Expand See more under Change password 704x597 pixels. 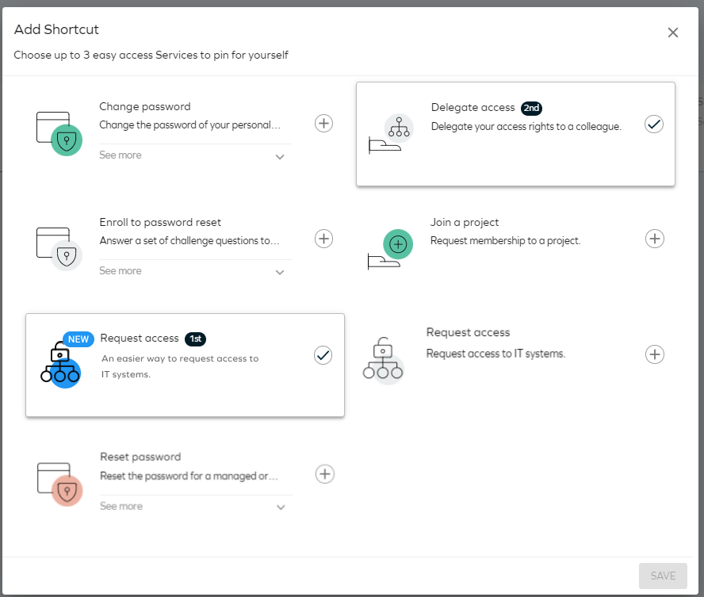[192, 155]
